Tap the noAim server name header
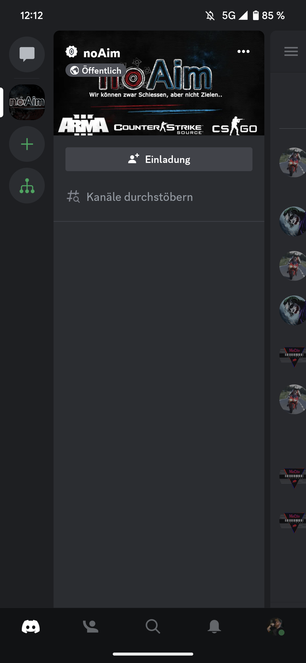Image resolution: width=306 pixels, height=663 pixels. pos(102,53)
